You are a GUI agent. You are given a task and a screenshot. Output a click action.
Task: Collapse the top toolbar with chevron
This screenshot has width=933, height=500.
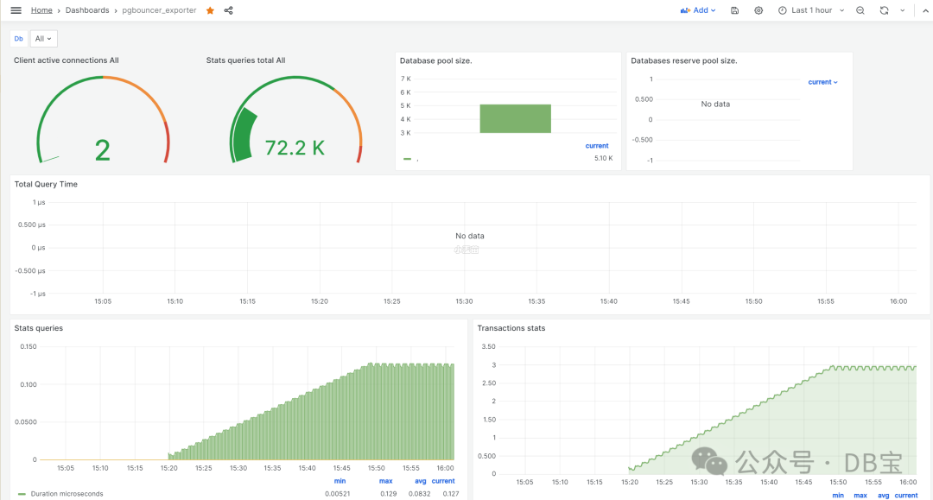pyautogui.click(x=925, y=10)
